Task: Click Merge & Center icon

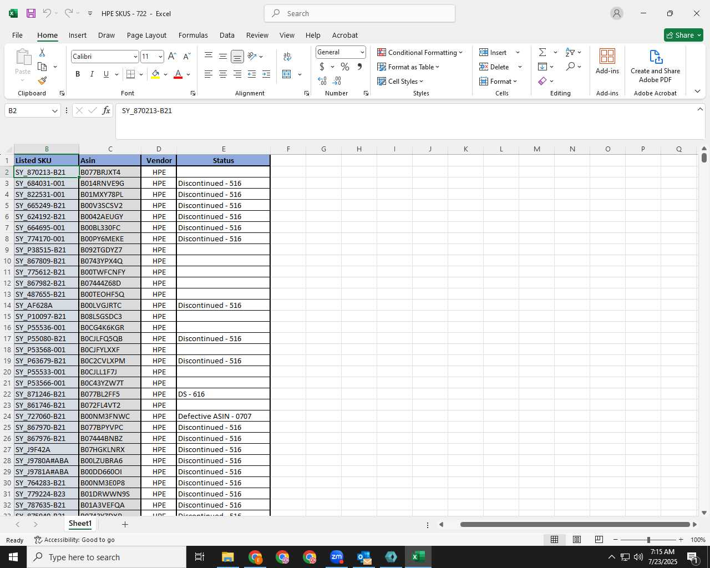Action: coord(287,74)
